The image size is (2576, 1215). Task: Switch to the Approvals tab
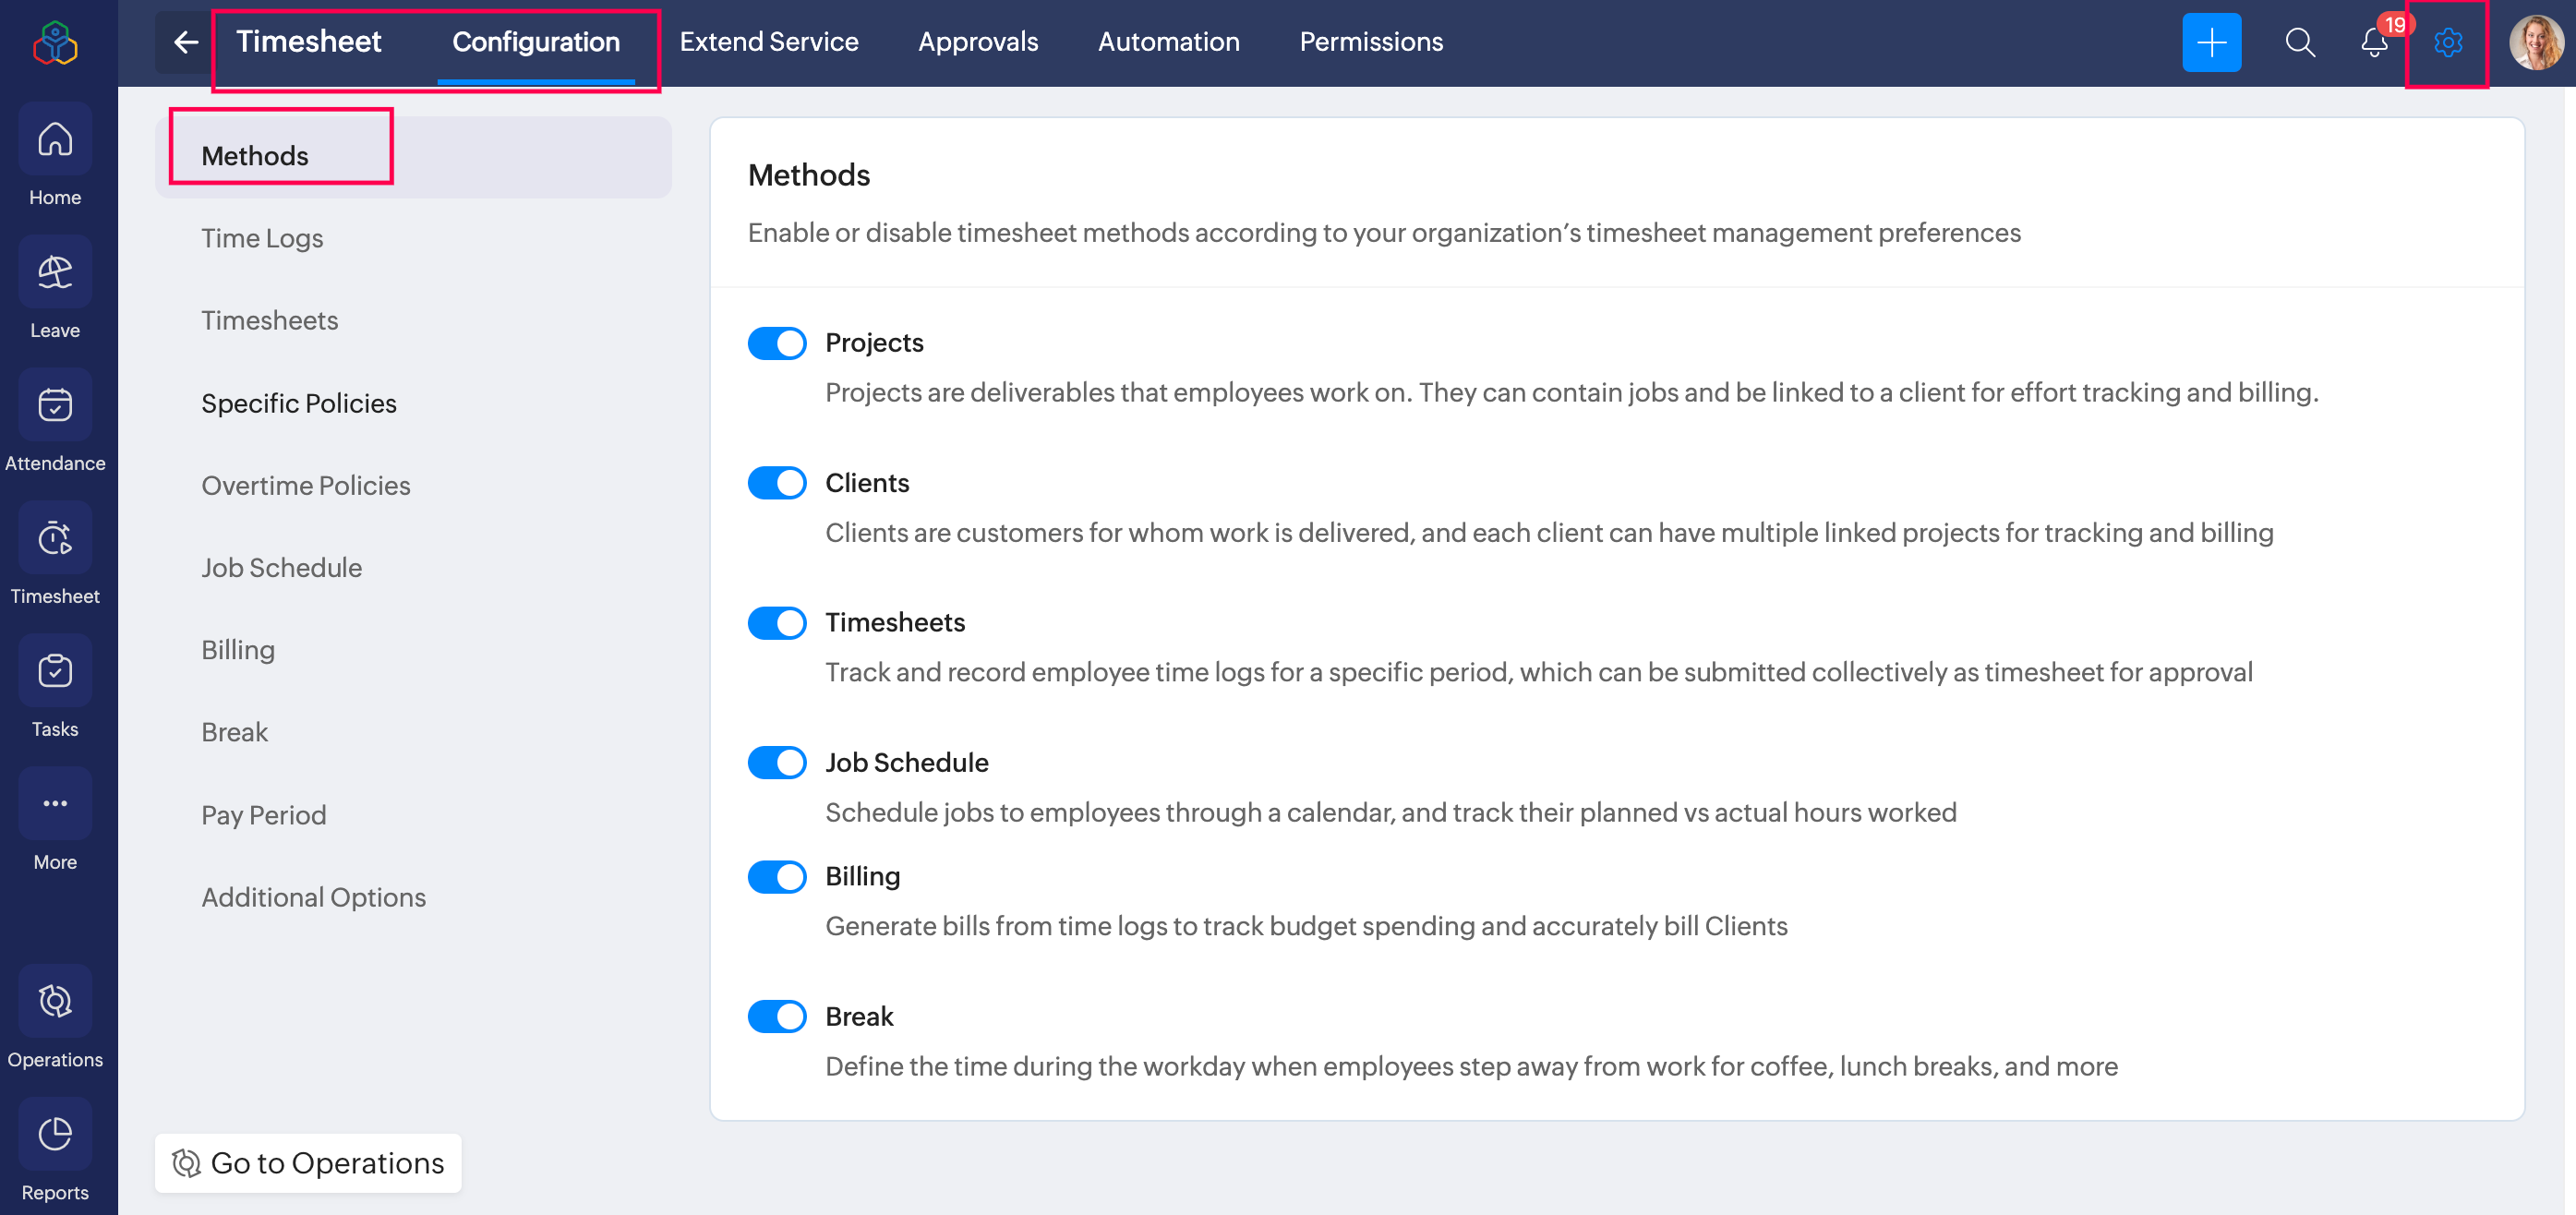tap(977, 42)
